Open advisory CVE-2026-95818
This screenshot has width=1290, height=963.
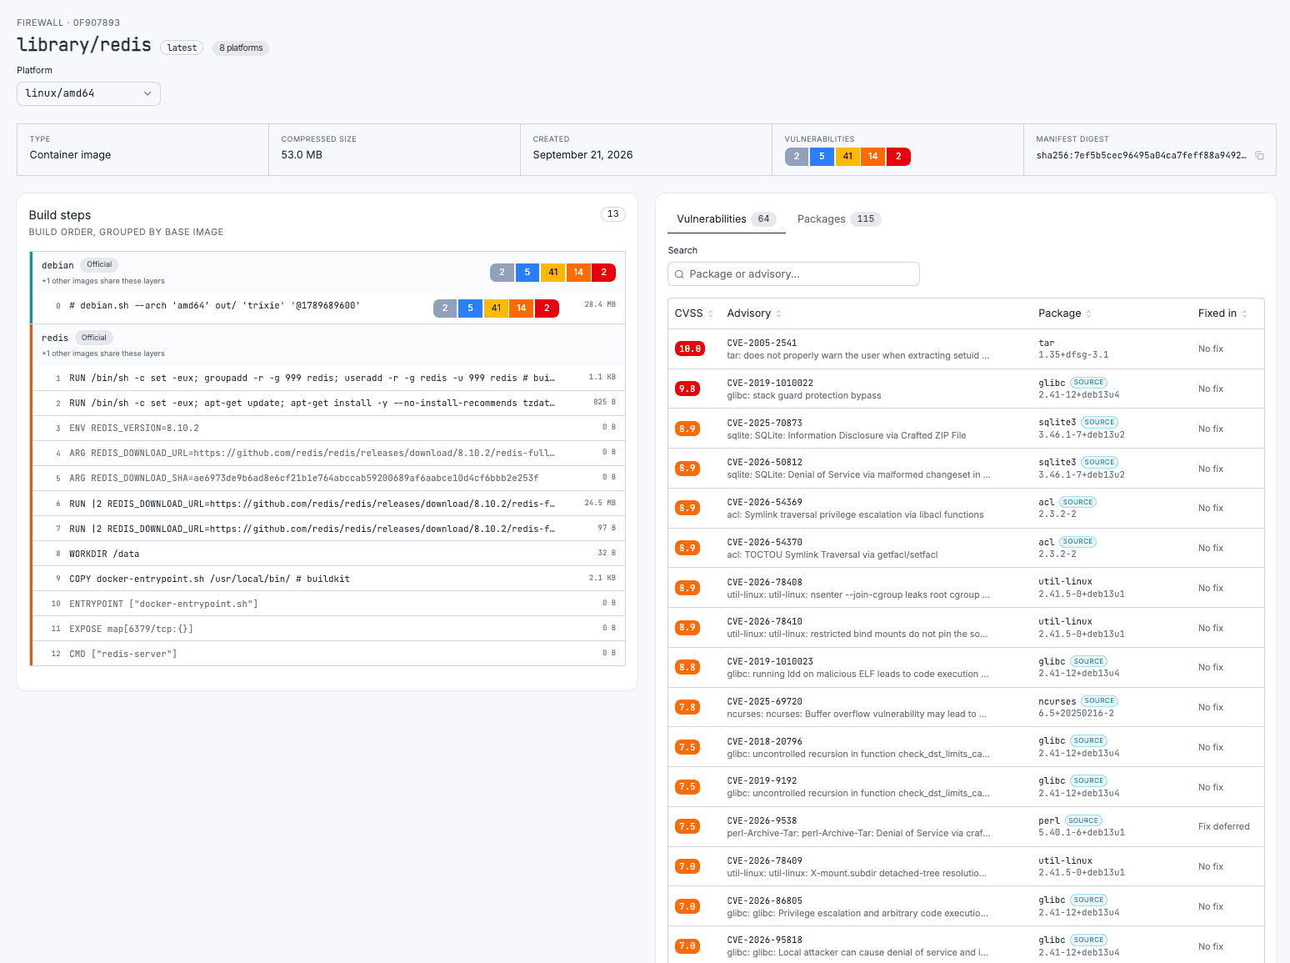pos(764,940)
